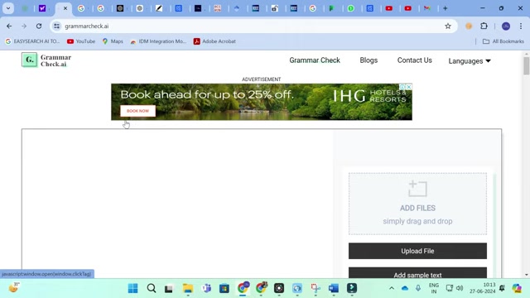Viewport: 530px width, 298px height.
Task: Open a new browser tab
Action: point(446,8)
